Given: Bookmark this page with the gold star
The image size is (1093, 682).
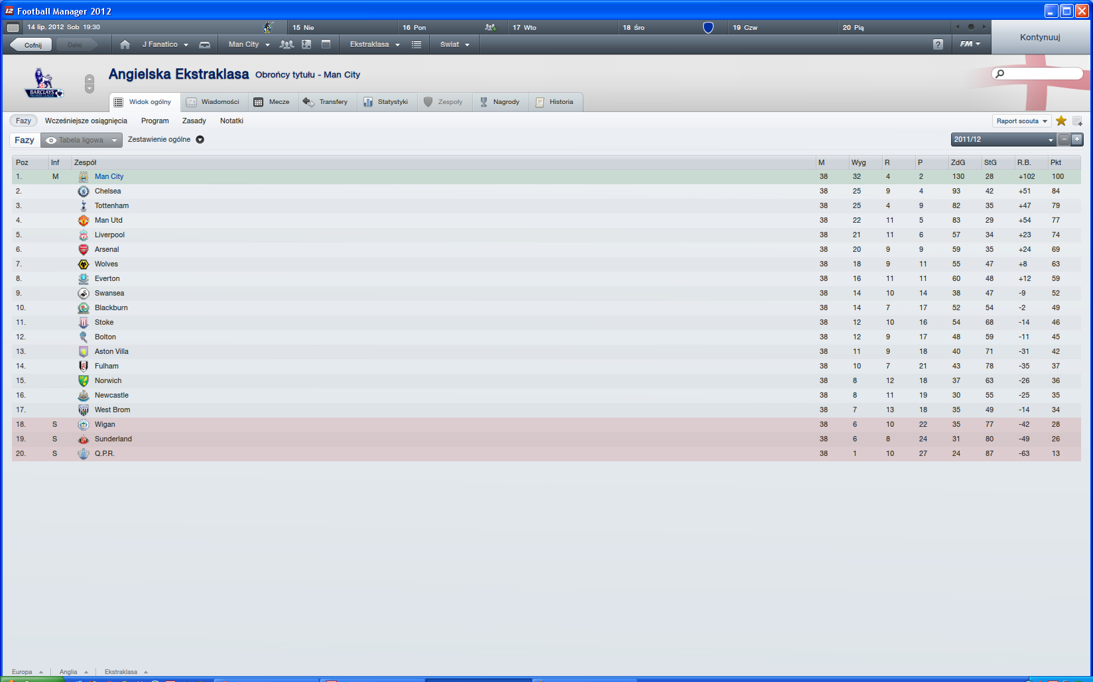Looking at the screenshot, I should 1061,121.
